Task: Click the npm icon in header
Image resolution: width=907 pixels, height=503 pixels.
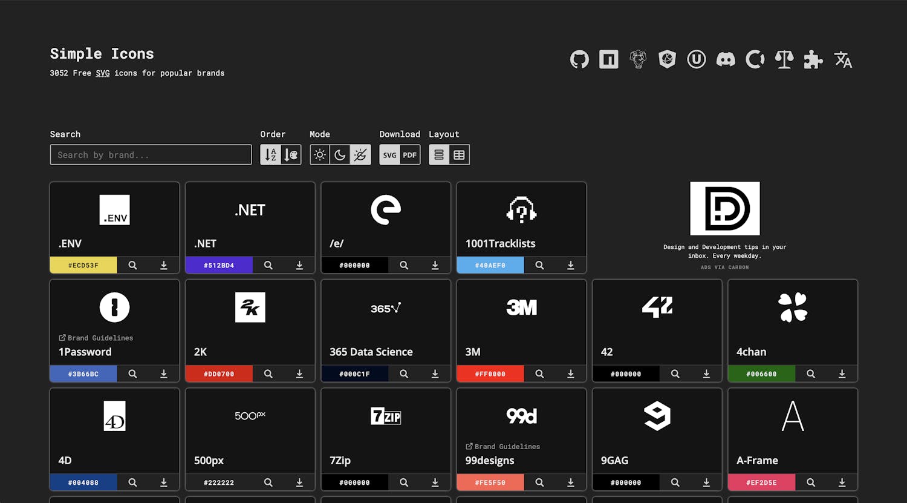Action: point(608,59)
